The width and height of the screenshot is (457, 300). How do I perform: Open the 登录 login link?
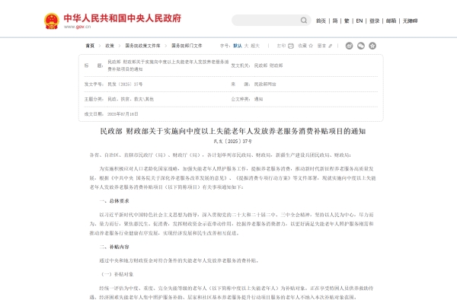pos(374,21)
